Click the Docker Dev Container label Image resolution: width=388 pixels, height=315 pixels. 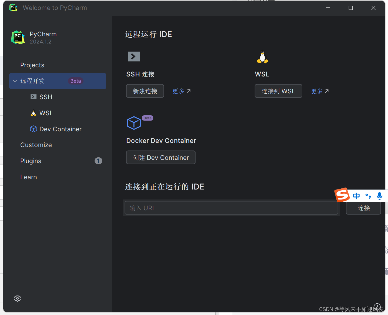[x=161, y=141]
